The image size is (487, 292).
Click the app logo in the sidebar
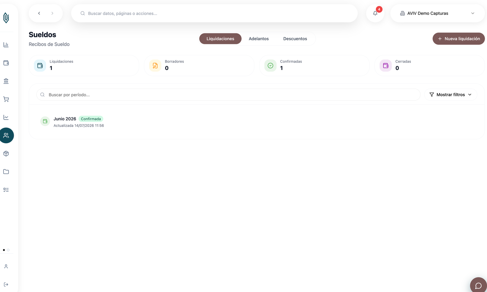(x=6, y=18)
